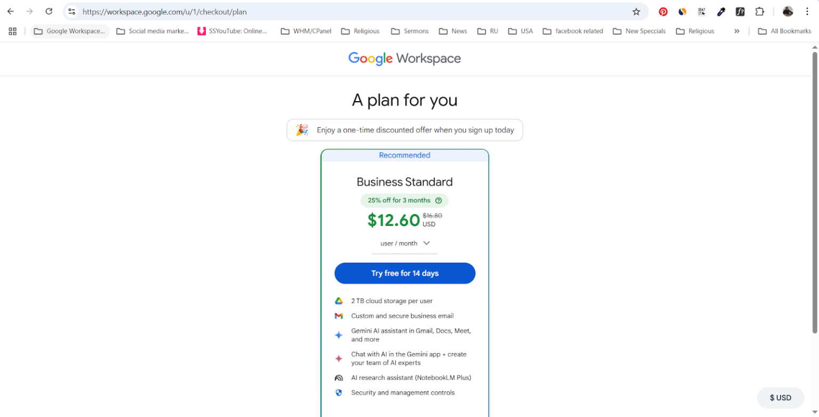Click the blue Gemini sparkle icon
The image size is (819, 417).
coord(339,335)
